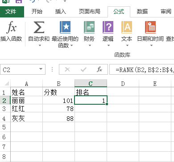The height and width of the screenshot is (162, 174).
Task: Switch to the 开始 tab
Action: coord(37,12)
